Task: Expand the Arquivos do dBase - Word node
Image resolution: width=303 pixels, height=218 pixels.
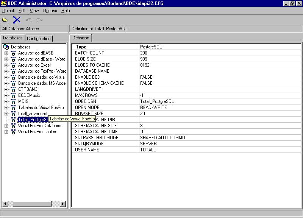Action: 6,59
